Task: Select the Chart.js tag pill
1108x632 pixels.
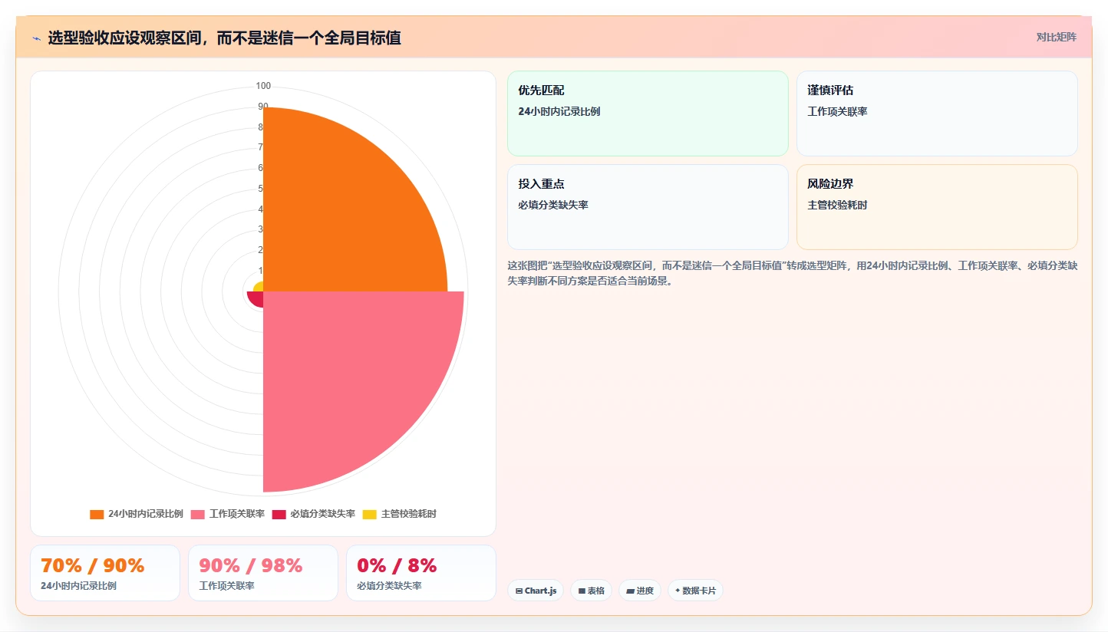Action: 536,591
